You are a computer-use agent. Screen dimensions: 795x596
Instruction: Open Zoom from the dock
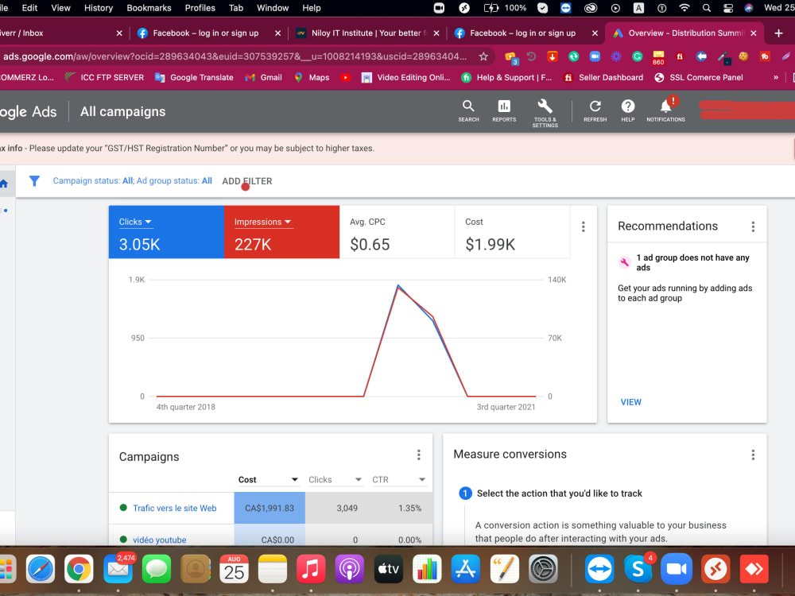(677, 569)
